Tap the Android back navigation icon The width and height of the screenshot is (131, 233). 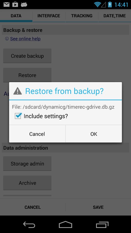(29, 224)
